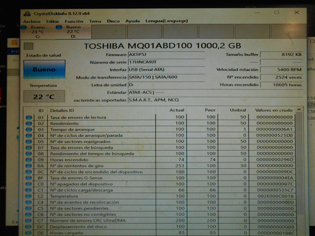
Task: Click the features field S.M.A.R.T., APM, NCQ
Action: (x=215, y=100)
